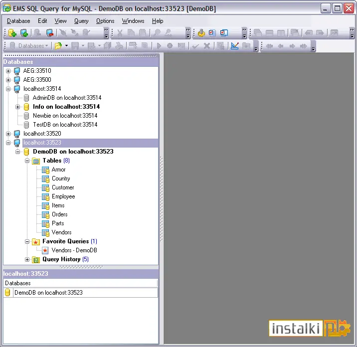
Task: Expand the localhost:33520 host node
Action: coord(8,134)
